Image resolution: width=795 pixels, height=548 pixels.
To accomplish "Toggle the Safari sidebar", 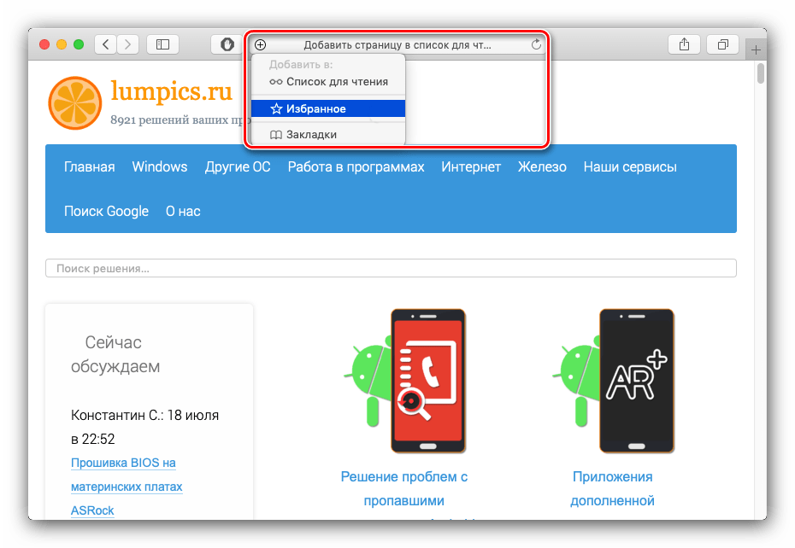I will point(162,44).
